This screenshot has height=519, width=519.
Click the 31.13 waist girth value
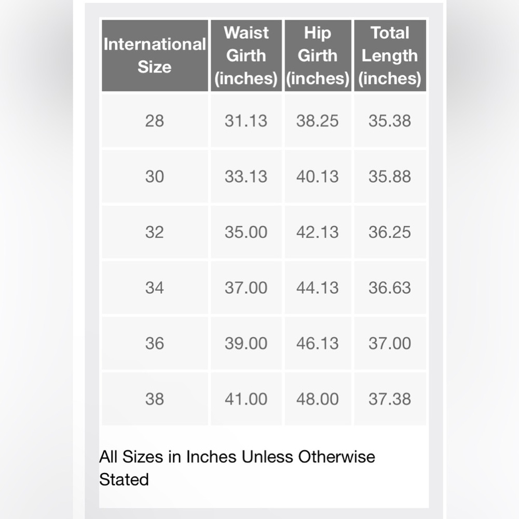tap(246, 121)
